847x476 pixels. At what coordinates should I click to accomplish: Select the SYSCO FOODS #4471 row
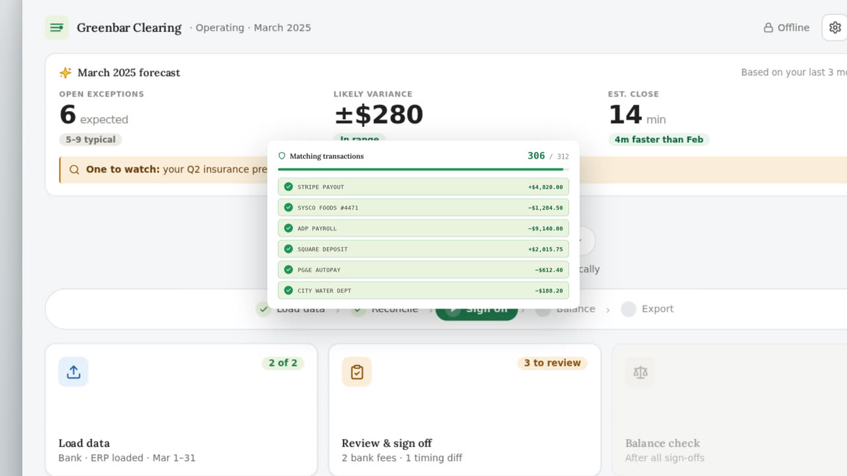423,208
